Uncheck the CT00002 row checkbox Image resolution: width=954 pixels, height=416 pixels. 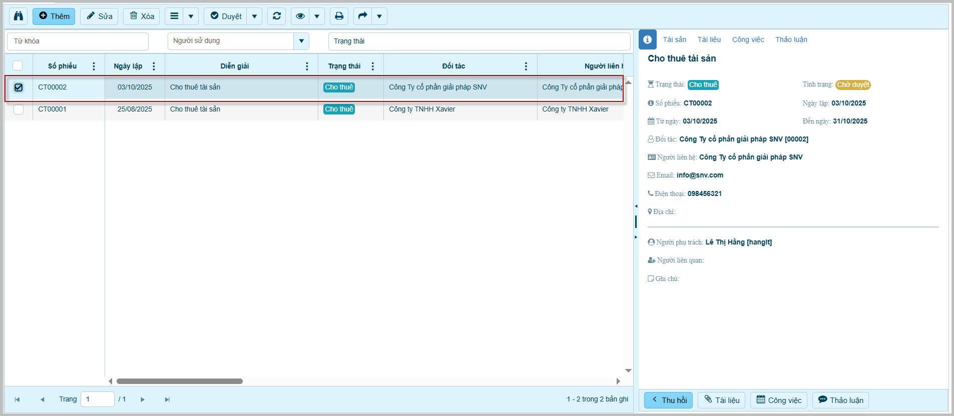[x=19, y=87]
